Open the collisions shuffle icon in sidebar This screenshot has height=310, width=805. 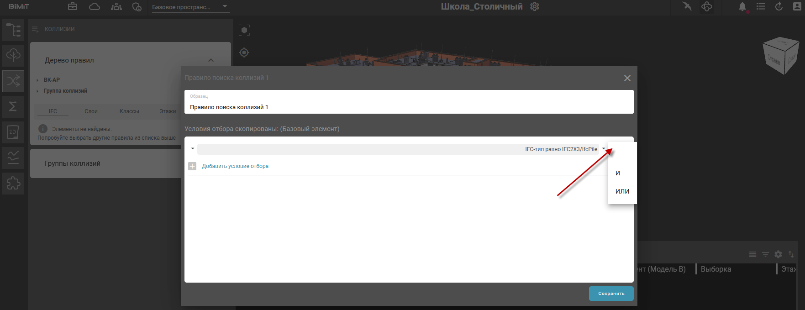point(13,81)
